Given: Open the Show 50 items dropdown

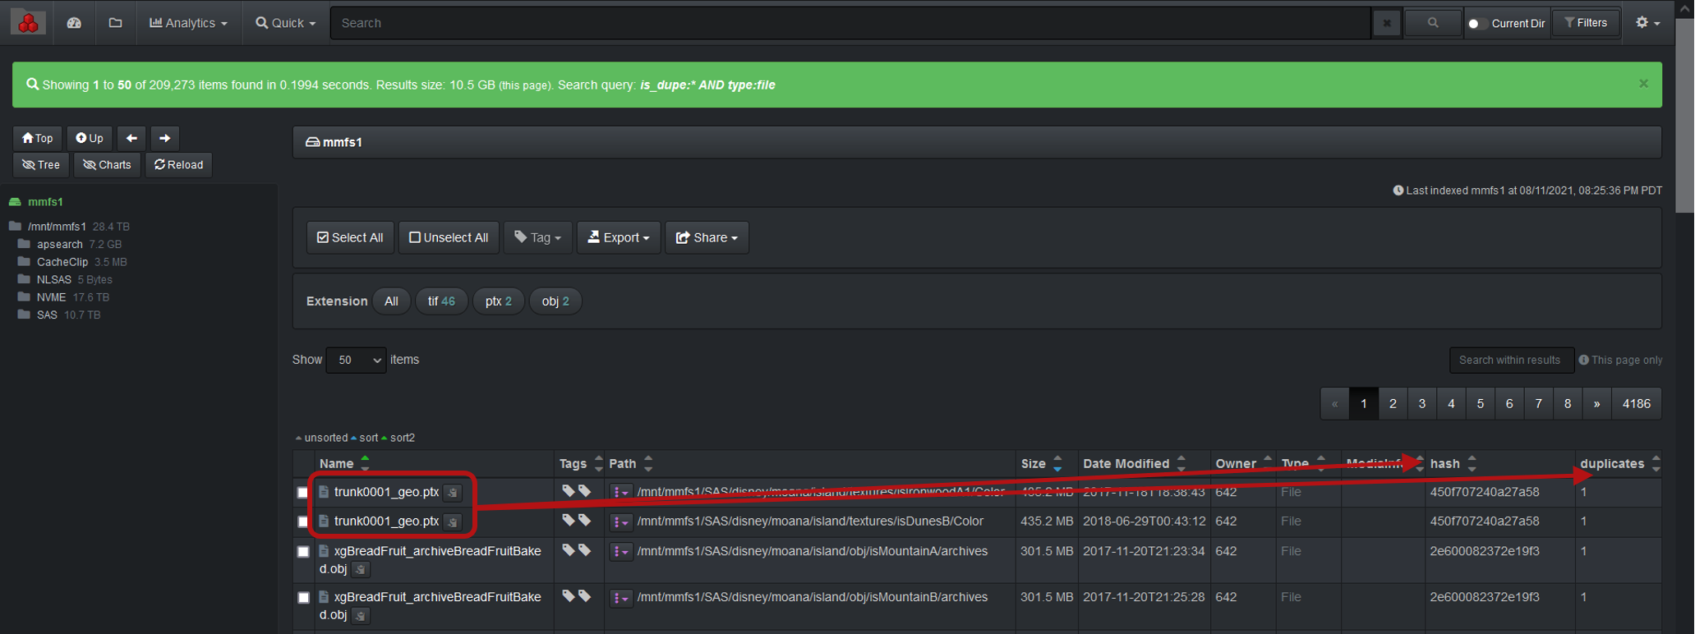Looking at the screenshot, I should point(356,360).
